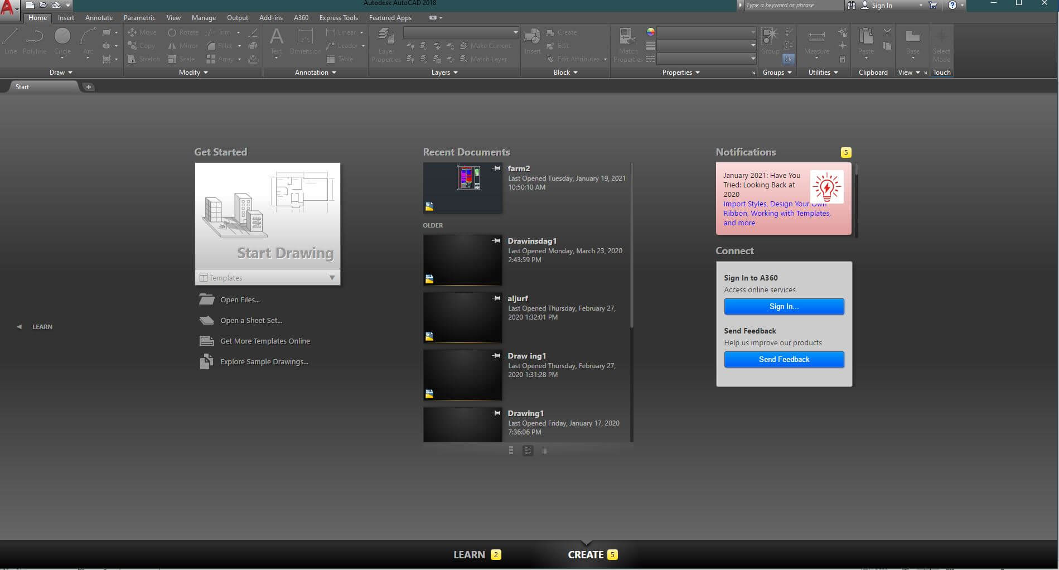The image size is (1059, 570).
Task: Open Layer Properties manager
Action: tap(386, 45)
